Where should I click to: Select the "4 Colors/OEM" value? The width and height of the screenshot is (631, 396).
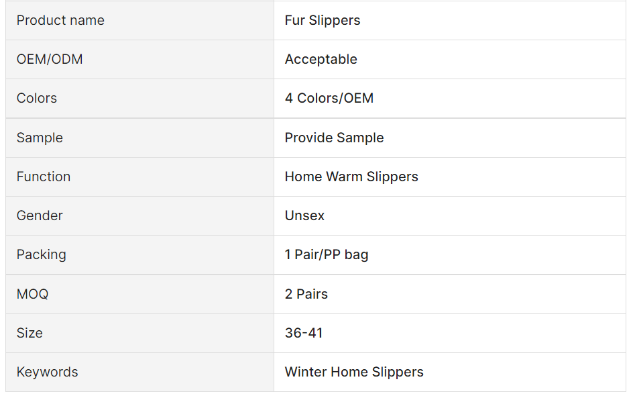(x=329, y=98)
